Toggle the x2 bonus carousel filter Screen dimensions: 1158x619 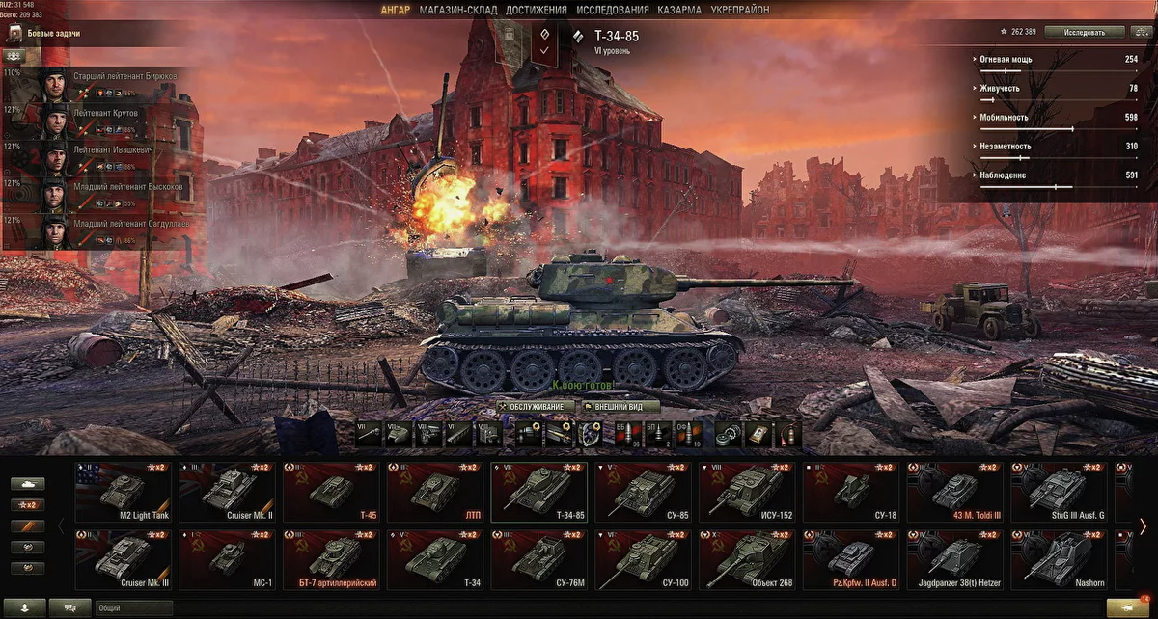pos(29,504)
